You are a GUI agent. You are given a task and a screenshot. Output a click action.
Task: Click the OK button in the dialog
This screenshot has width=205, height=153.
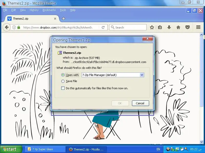pyautogui.click(x=120, y=103)
